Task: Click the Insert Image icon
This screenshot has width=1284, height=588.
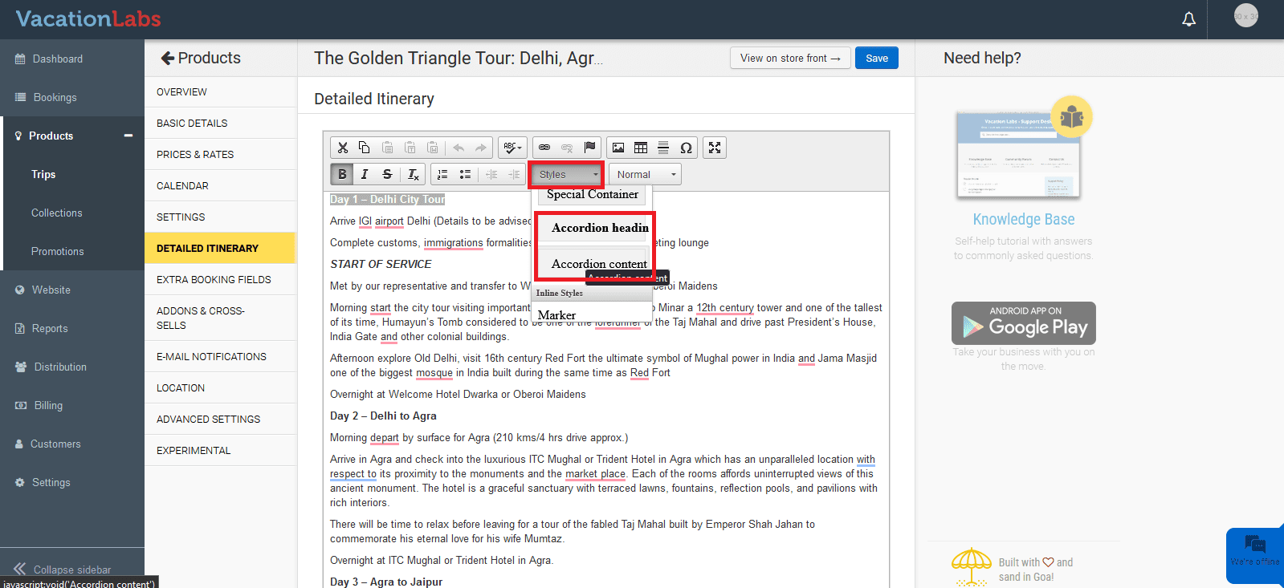Action: point(618,148)
